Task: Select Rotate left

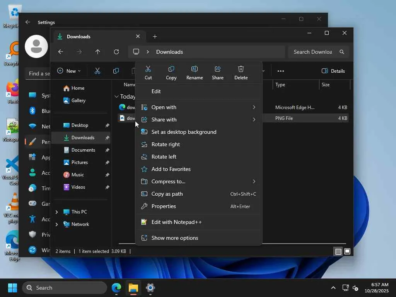Action: (199, 157)
